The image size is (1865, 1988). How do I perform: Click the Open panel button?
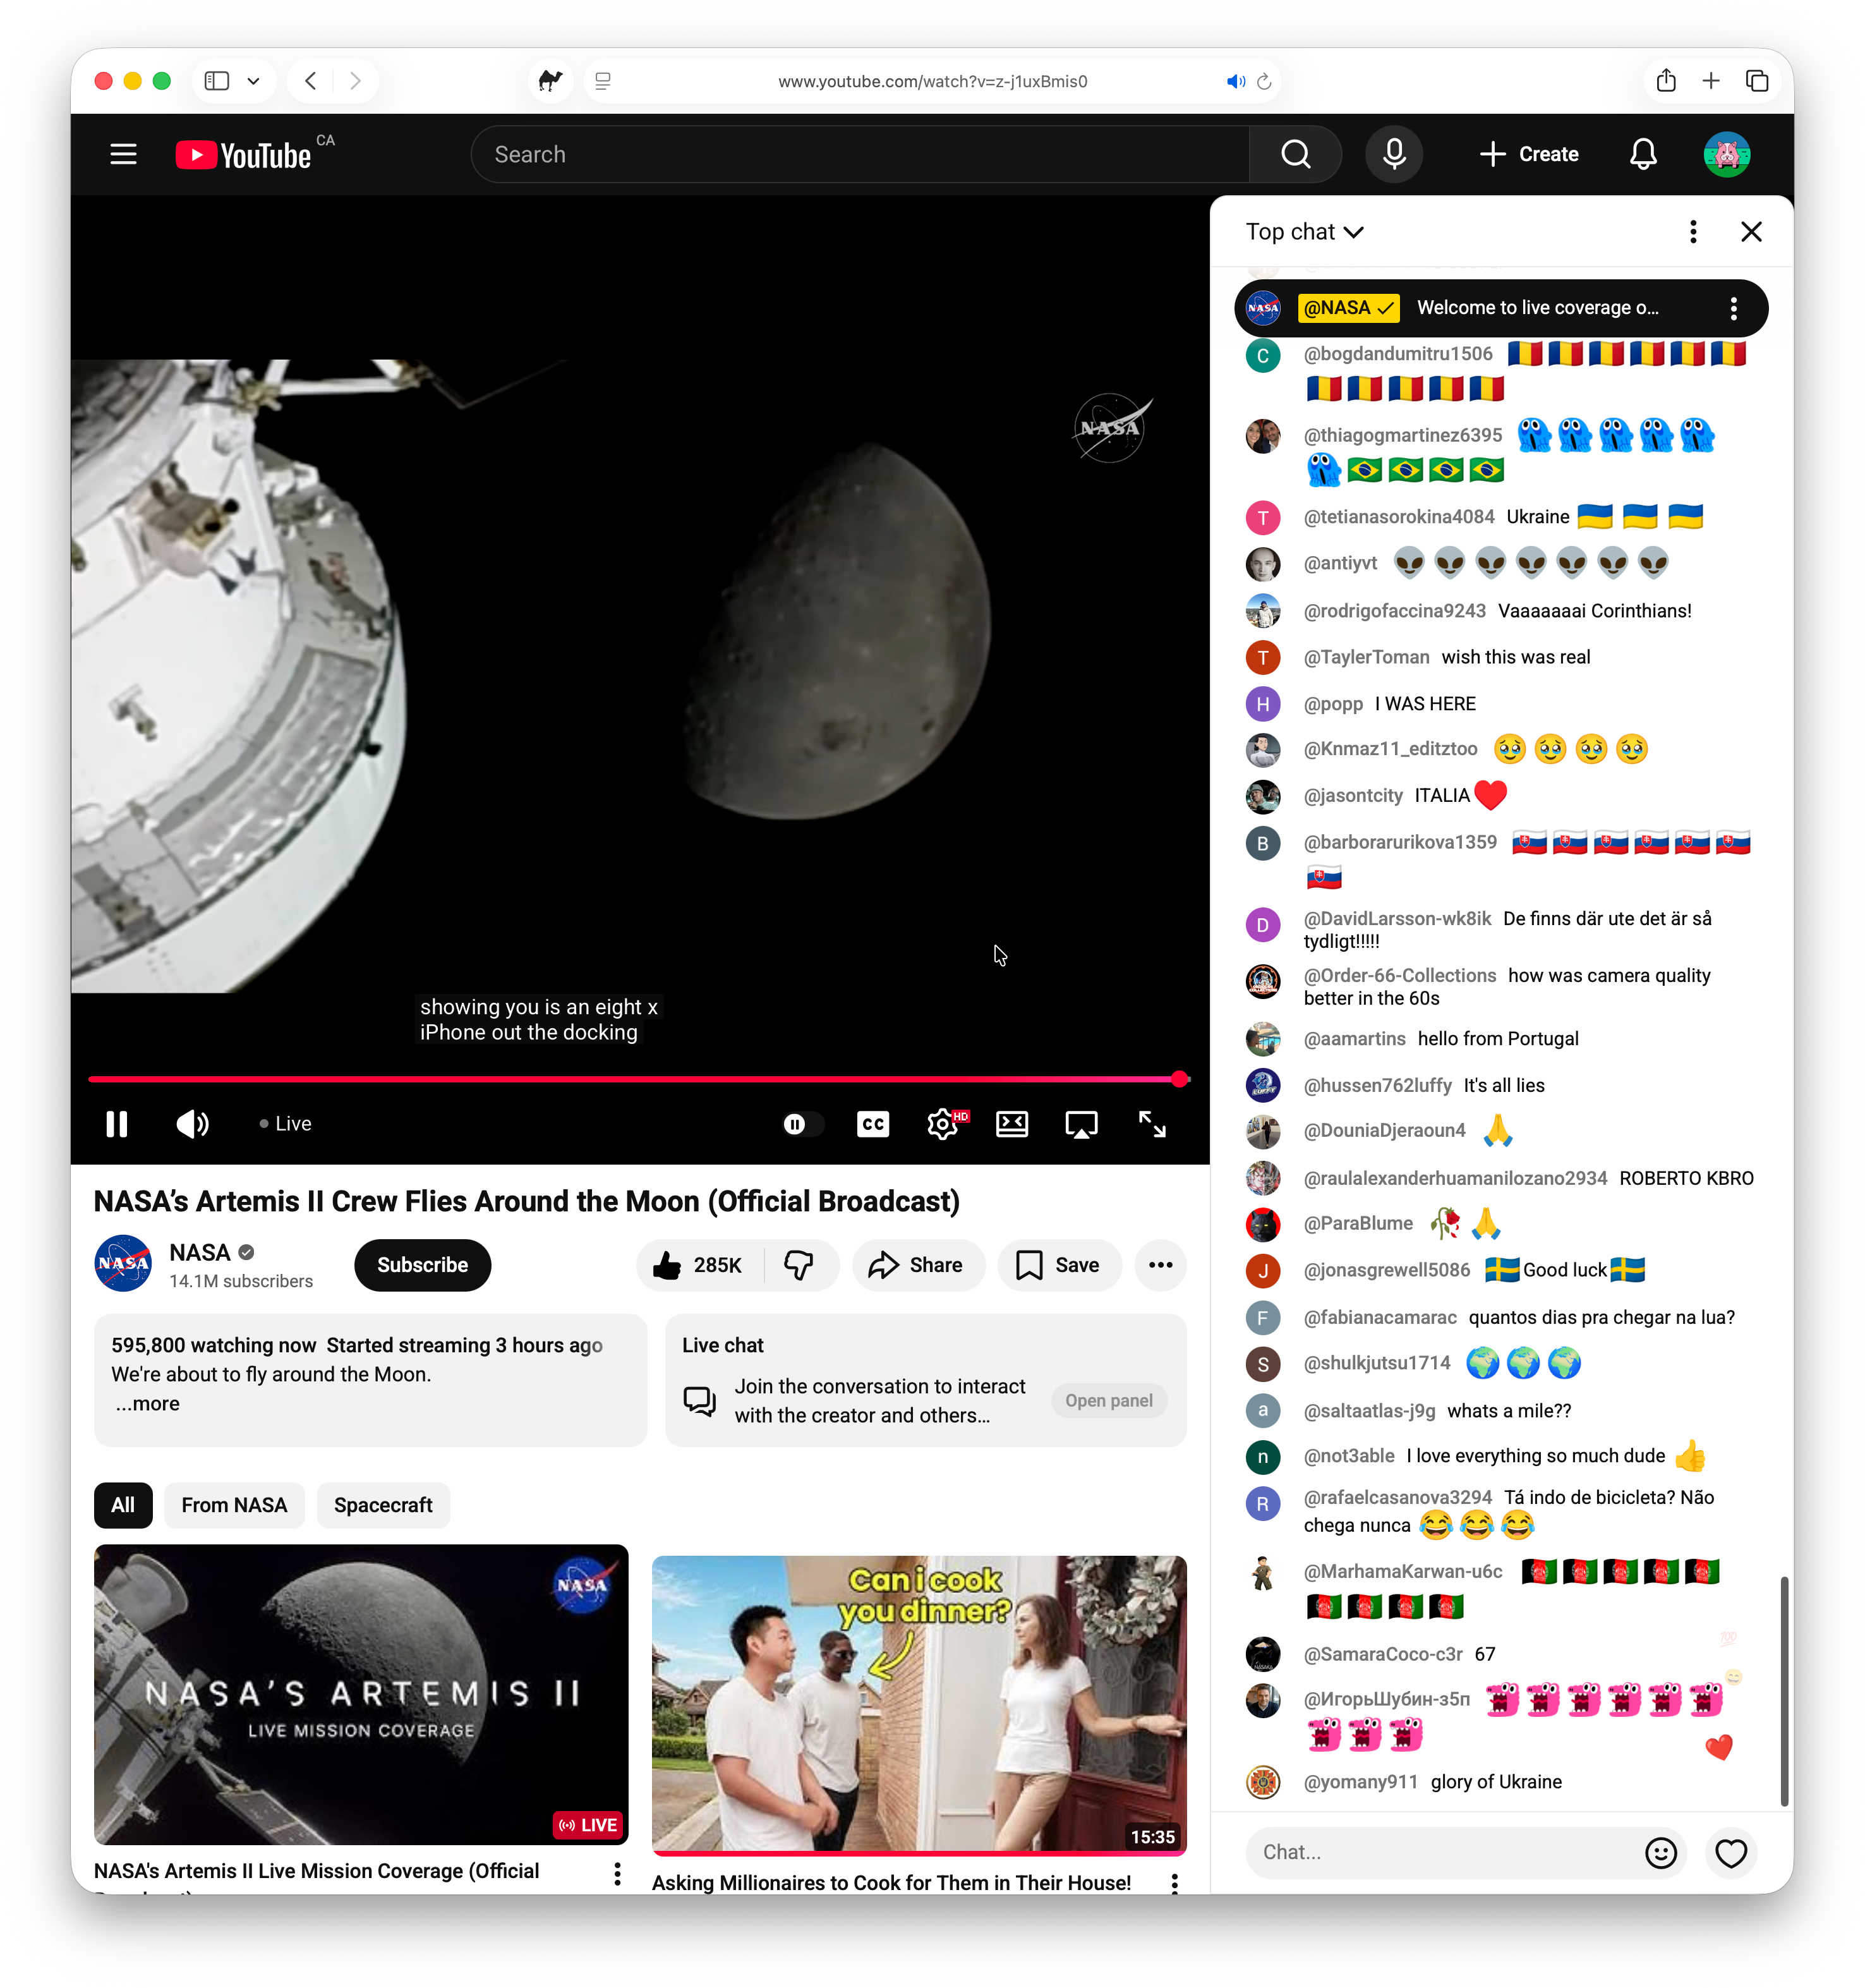click(1108, 1401)
